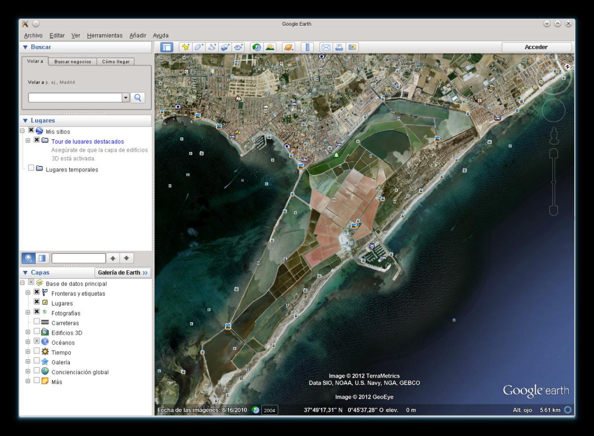Viewport: 594px width, 436px height.
Task: Click the zoom slider on the map
Action: tap(554, 182)
